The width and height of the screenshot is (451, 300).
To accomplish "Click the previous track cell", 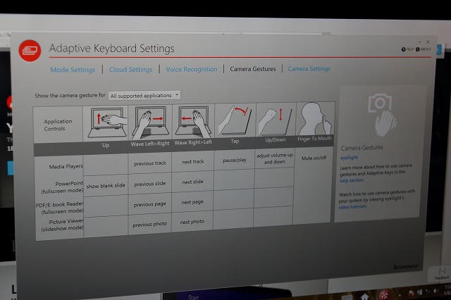I will 150,163.
